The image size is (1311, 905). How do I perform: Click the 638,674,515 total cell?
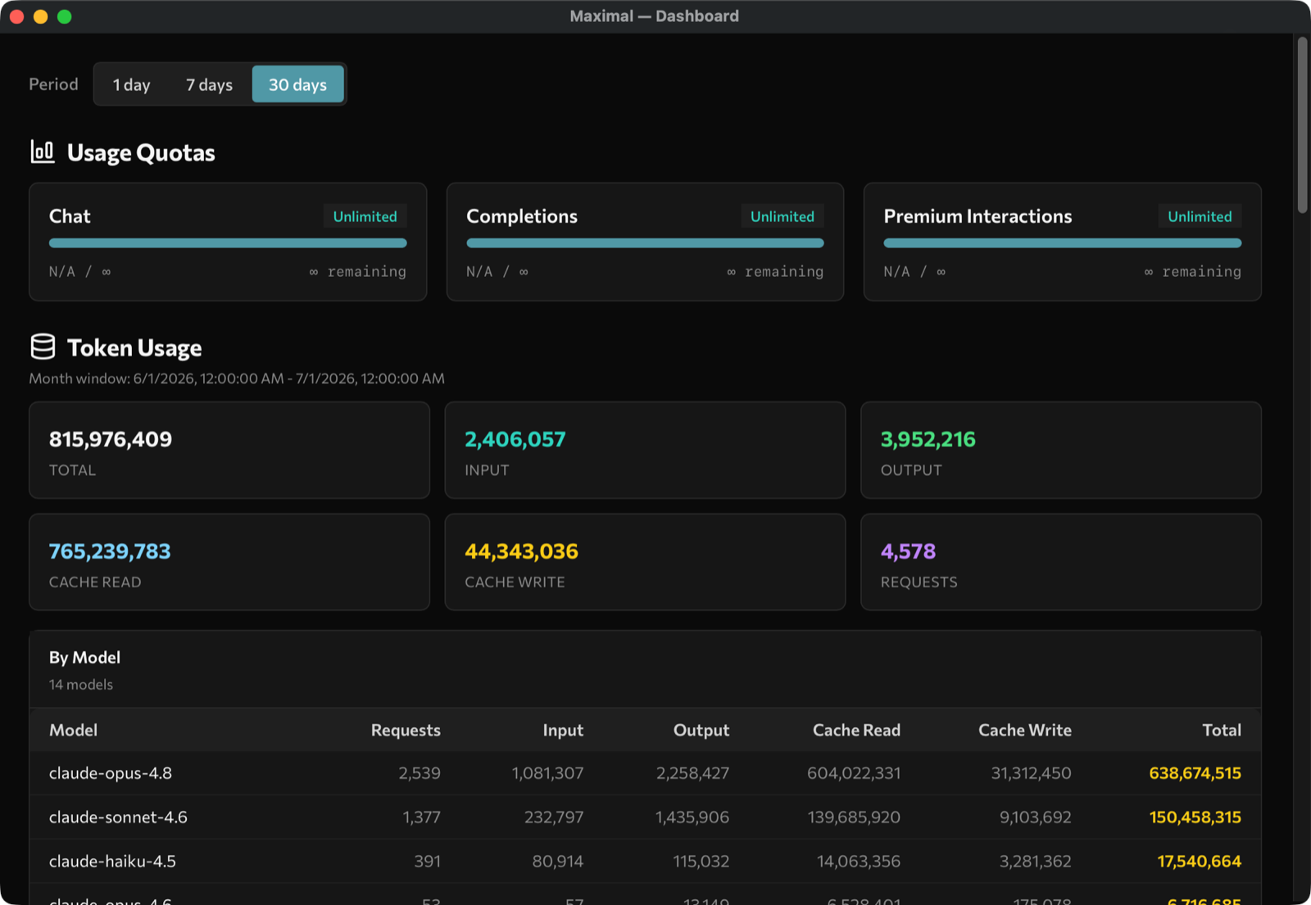1195,773
